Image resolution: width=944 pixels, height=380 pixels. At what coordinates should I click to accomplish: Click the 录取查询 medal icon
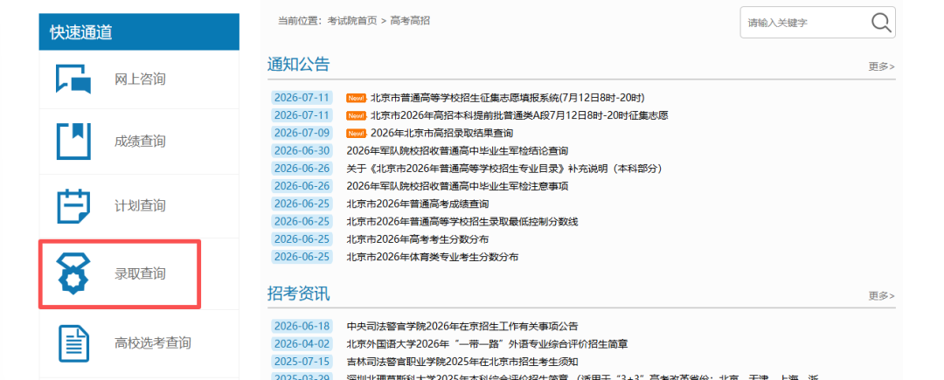(73, 273)
